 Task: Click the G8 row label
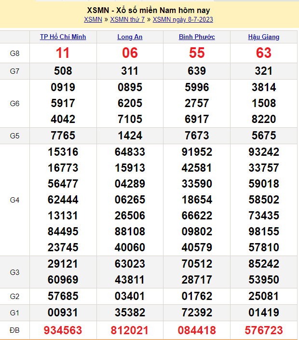click(x=15, y=53)
